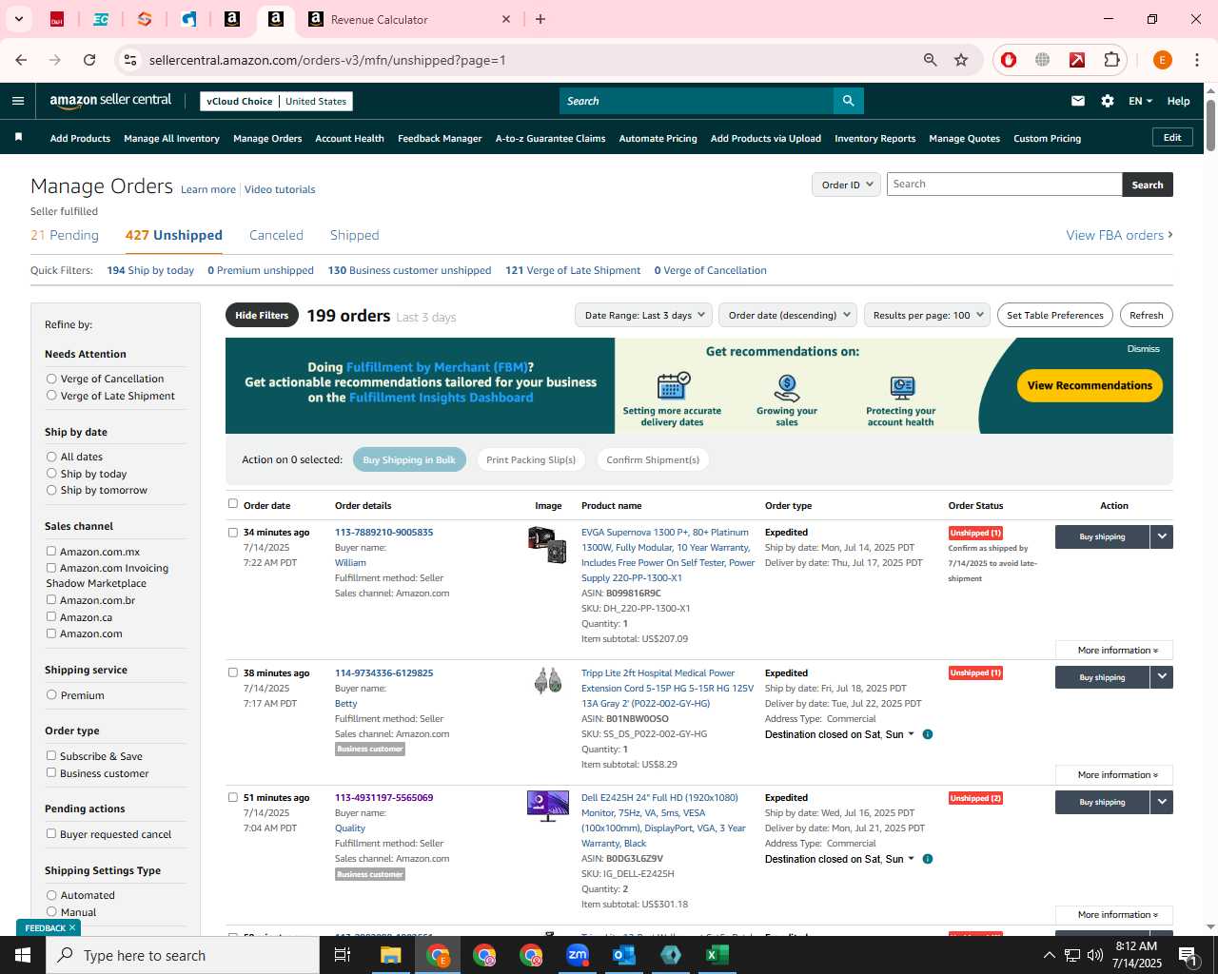This screenshot has height=974, width=1218.
Task: Switch to the 21 Pending tab
Action: (x=65, y=235)
